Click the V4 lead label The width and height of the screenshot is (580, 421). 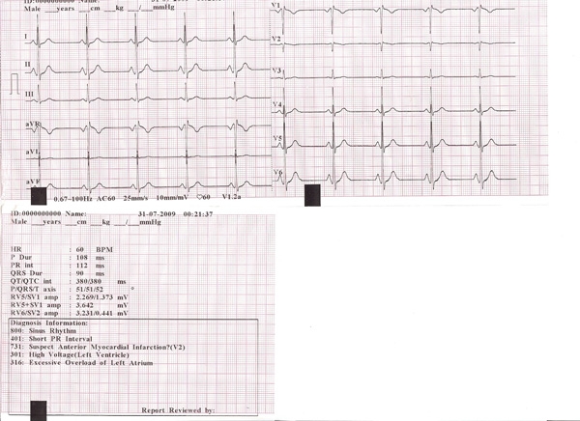[277, 104]
